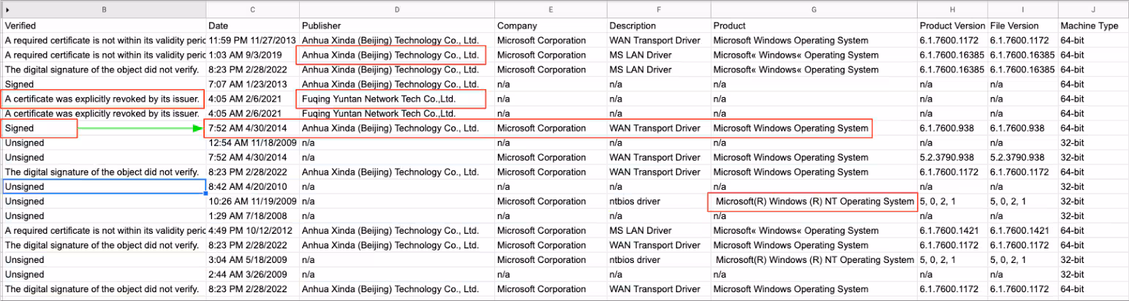The width and height of the screenshot is (1129, 301).
Task: Expand hidden column arrow left of column B
Action: [7, 9]
